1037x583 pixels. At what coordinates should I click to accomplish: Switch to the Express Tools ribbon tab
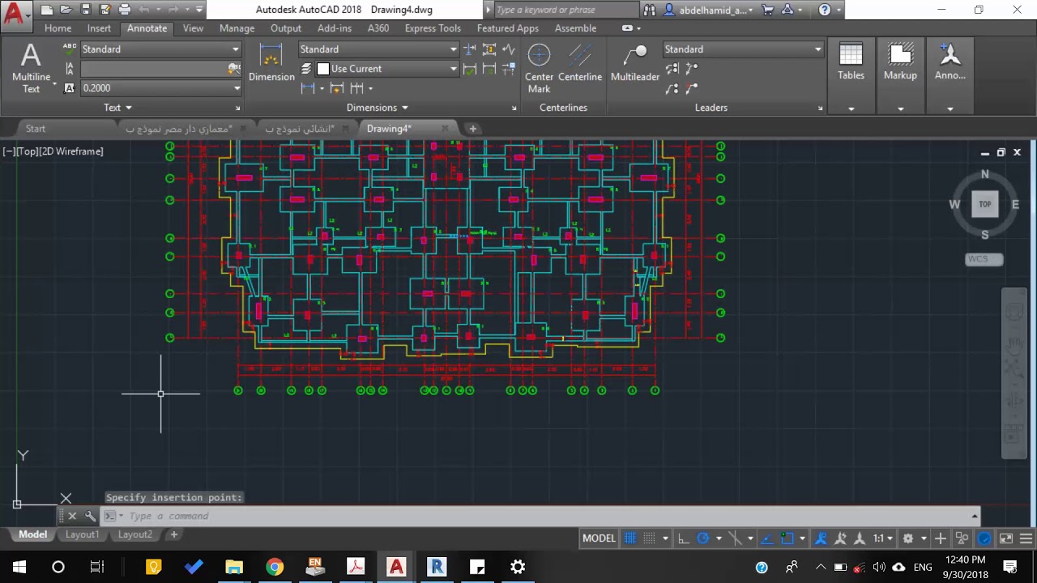[x=433, y=28]
